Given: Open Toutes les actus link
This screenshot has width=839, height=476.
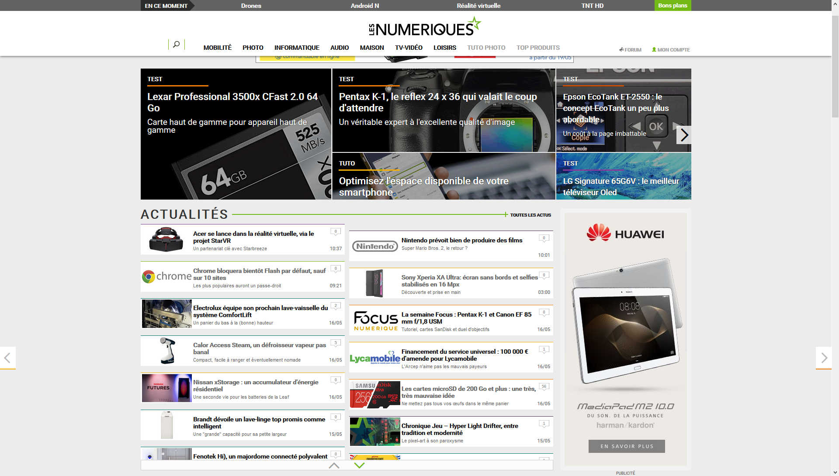Looking at the screenshot, I should (530, 215).
